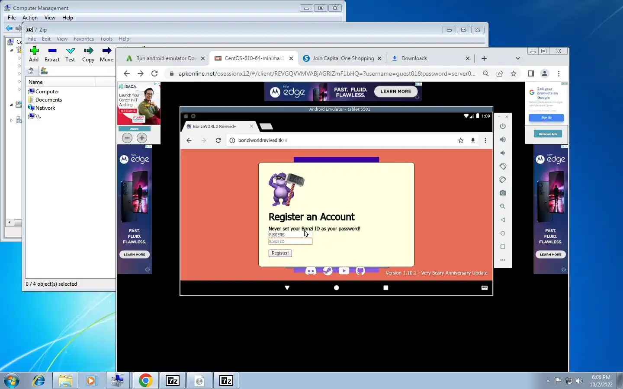The height and width of the screenshot is (389, 623).
Task: Open the YouTube icon link
Action: (x=344, y=271)
